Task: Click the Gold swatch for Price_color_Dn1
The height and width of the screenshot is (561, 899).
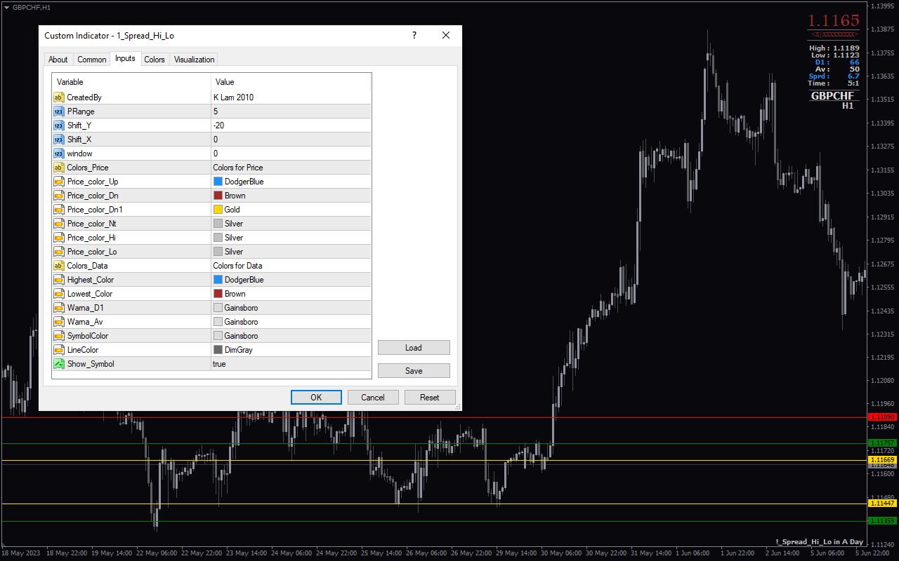Action: click(218, 210)
